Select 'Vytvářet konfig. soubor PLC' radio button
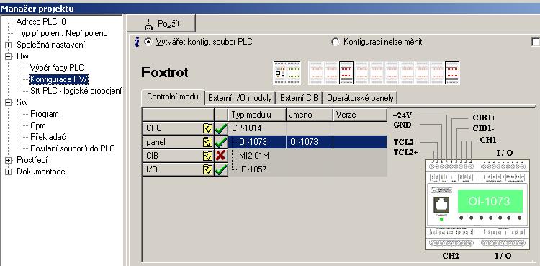Image resolution: width=540 pixels, height=266 pixels. pyautogui.click(x=148, y=42)
